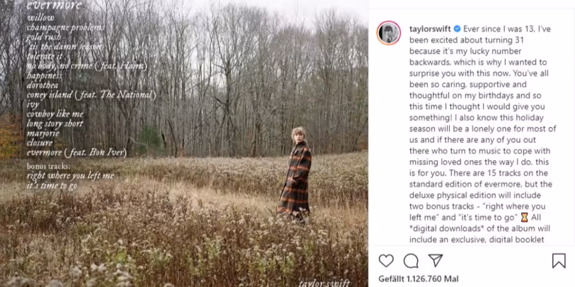This screenshot has width=575, height=287.
Task: Click 'champagne problems' in the tracklist
Action: (65, 27)
